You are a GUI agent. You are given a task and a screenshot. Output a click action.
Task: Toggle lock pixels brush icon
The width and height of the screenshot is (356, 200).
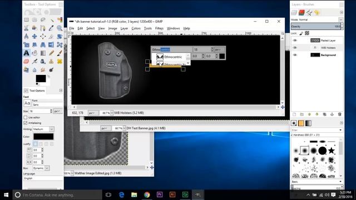[x=301, y=33]
